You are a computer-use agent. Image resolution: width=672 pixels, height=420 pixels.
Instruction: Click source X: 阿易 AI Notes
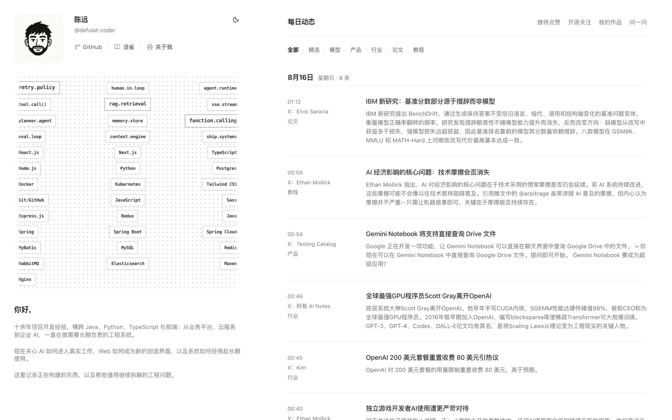click(x=309, y=306)
